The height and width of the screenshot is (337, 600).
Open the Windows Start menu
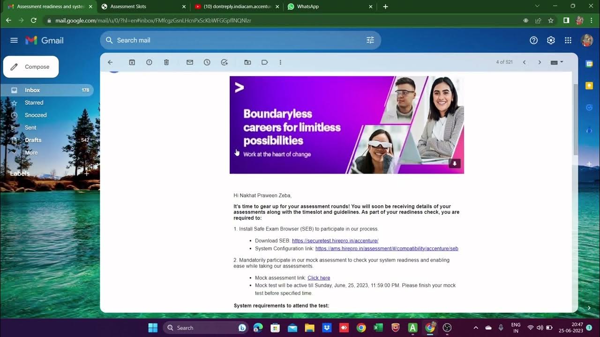153,328
